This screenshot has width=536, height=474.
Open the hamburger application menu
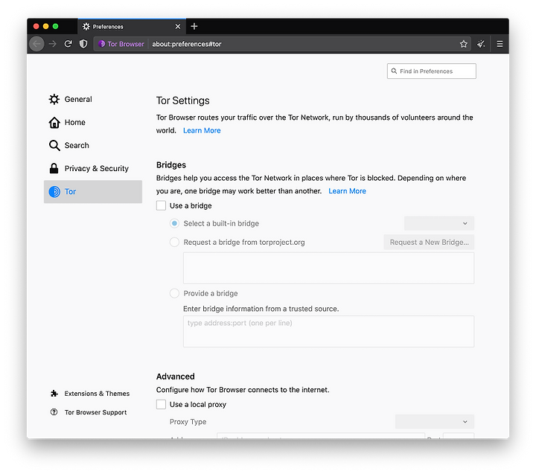click(500, 44)
